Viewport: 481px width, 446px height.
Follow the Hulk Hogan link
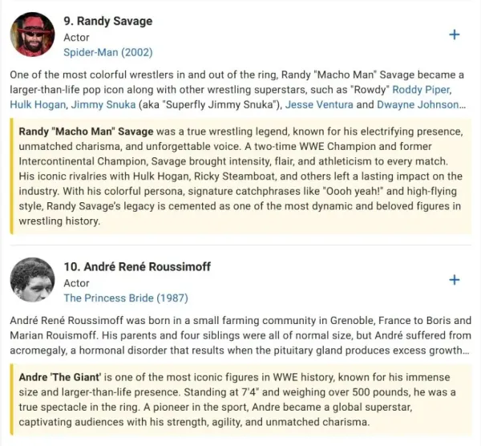tap(38, 104)
